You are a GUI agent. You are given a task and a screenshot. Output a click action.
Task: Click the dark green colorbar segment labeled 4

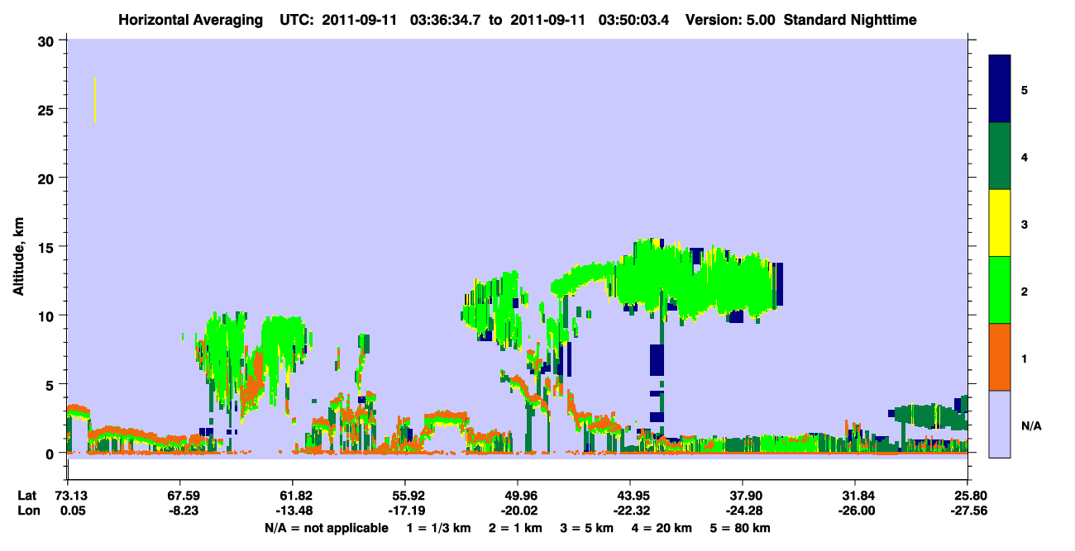point(1000,156)
